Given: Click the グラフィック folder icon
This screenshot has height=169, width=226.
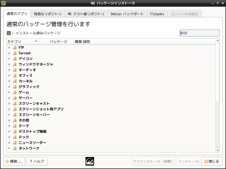Looking at the screenshot, I should point(15,87).
